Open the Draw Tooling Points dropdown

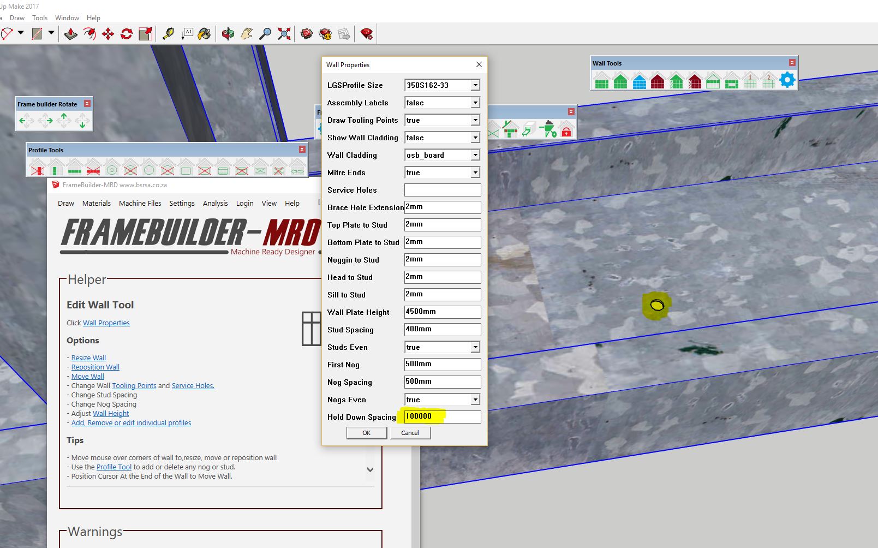[475, 120]
